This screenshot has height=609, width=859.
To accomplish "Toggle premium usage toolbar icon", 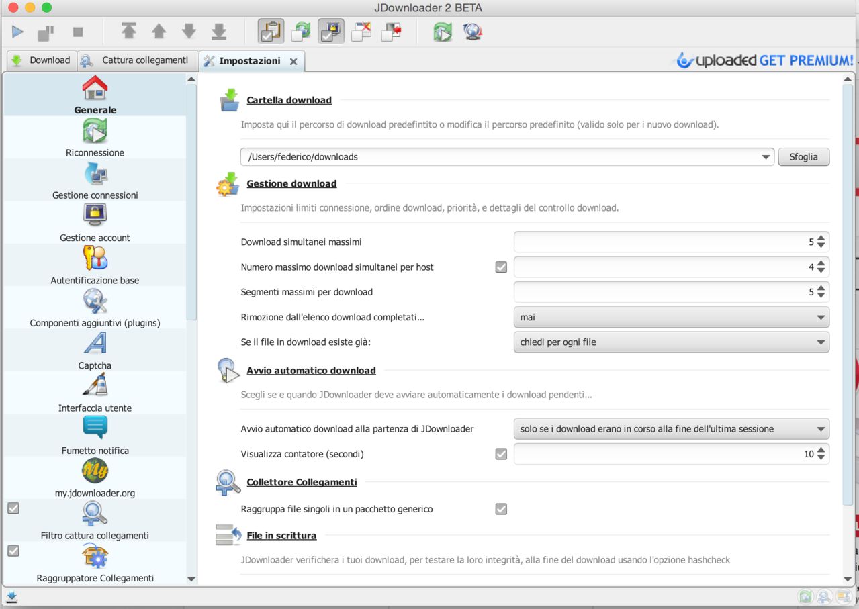I will coord(331,31).
